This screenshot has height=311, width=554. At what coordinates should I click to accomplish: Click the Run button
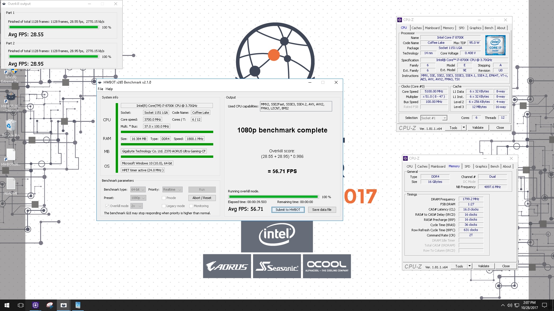pos(202,189)
